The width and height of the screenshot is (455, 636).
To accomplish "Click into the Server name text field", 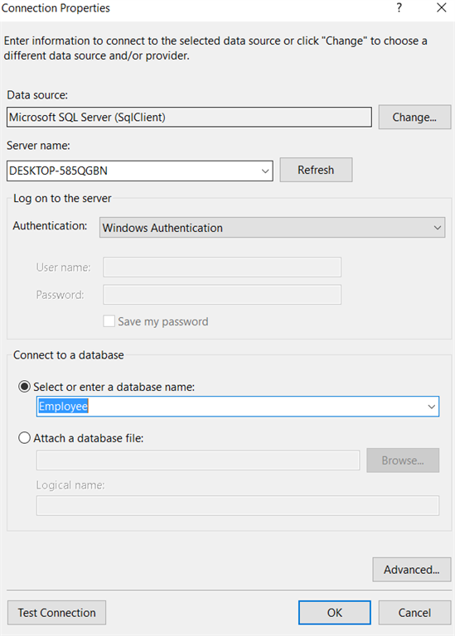I will 133,171.
